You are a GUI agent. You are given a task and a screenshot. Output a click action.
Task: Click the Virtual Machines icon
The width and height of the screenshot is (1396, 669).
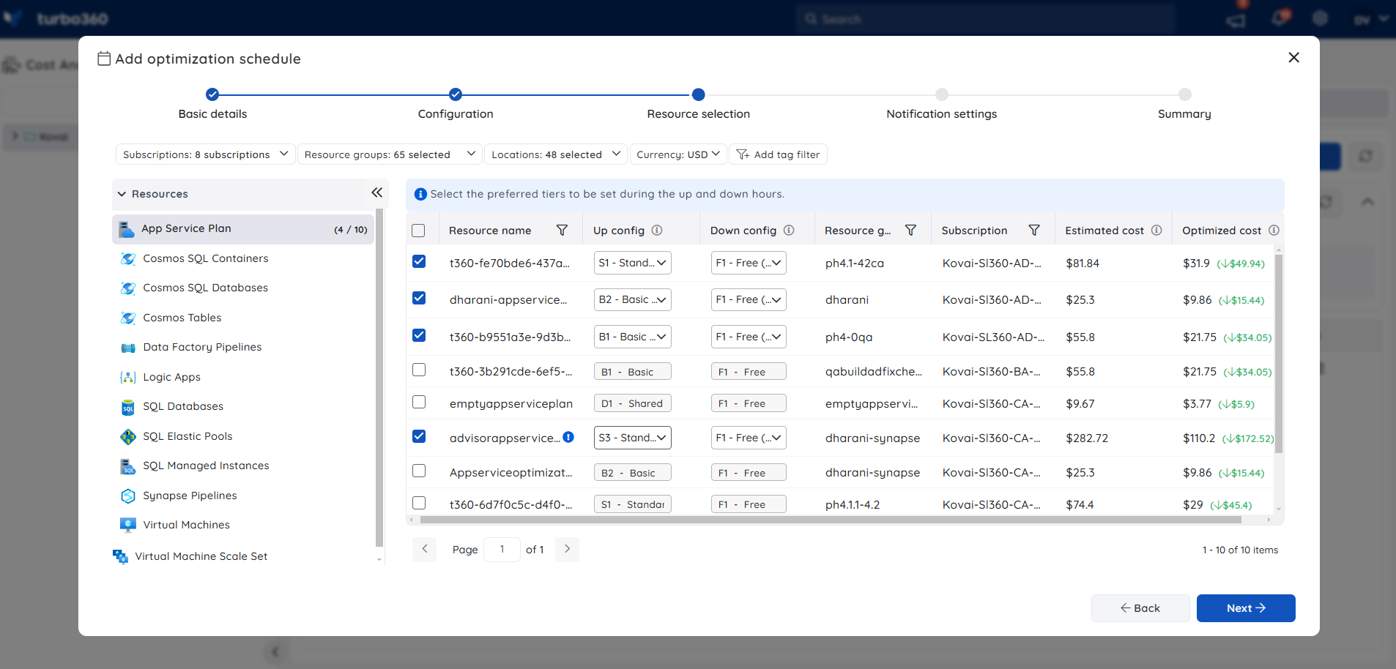(x=128, y=525)
